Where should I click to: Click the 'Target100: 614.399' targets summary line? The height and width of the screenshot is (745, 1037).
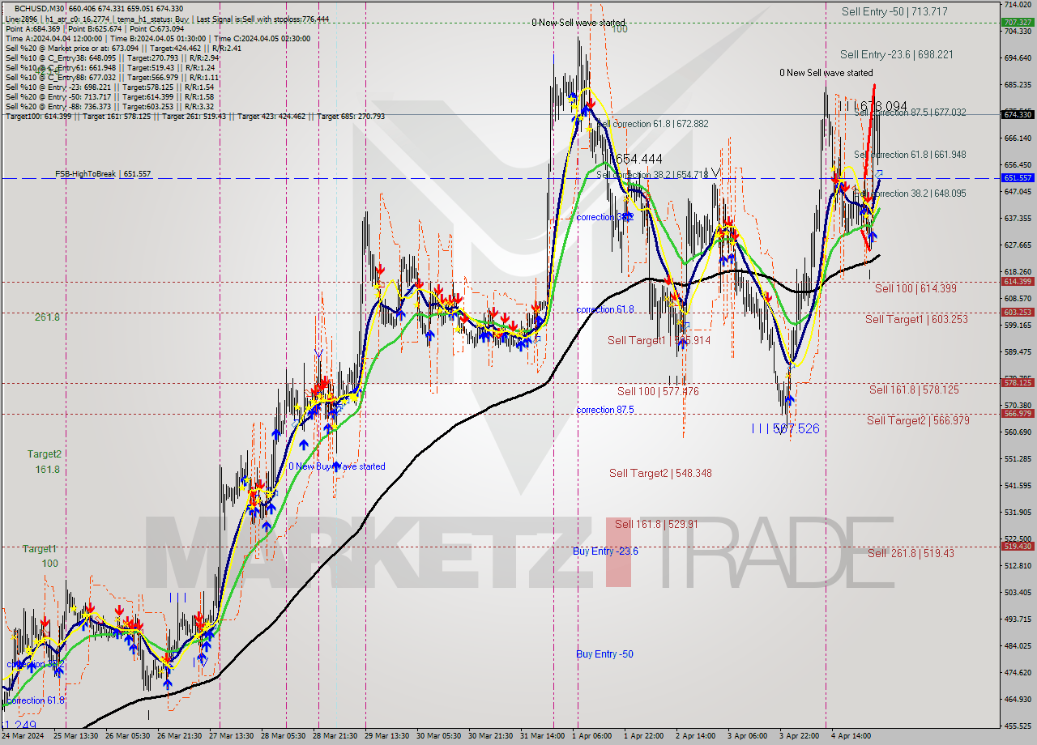(x=195, y=117)
